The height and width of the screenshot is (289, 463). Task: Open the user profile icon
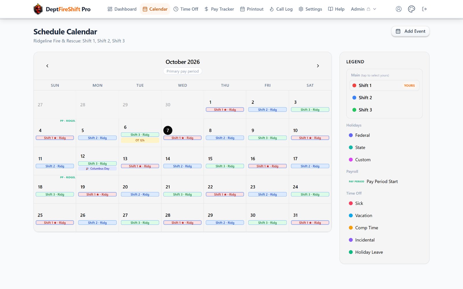coord(398,9)
